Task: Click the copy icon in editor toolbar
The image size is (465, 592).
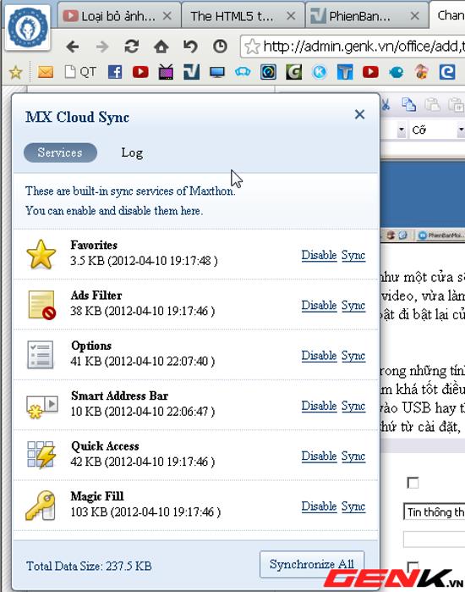Action: (x=408, y=104)
